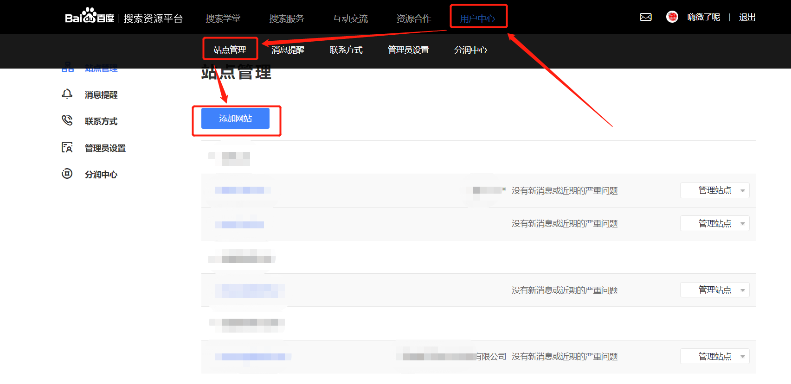Select 站点管理 in the submenu
This screenshot has width=791, height=384.
tap(230, 50)
